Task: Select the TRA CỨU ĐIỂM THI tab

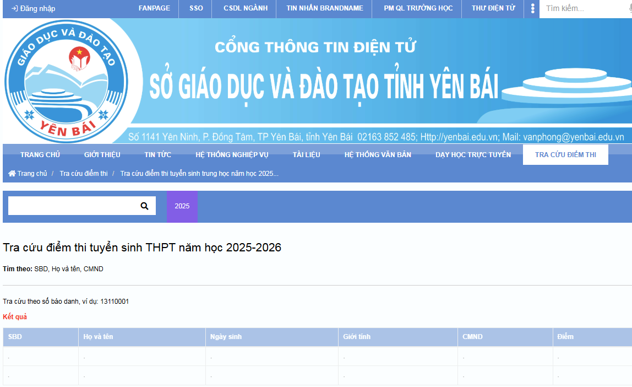Action: point(565,154)
